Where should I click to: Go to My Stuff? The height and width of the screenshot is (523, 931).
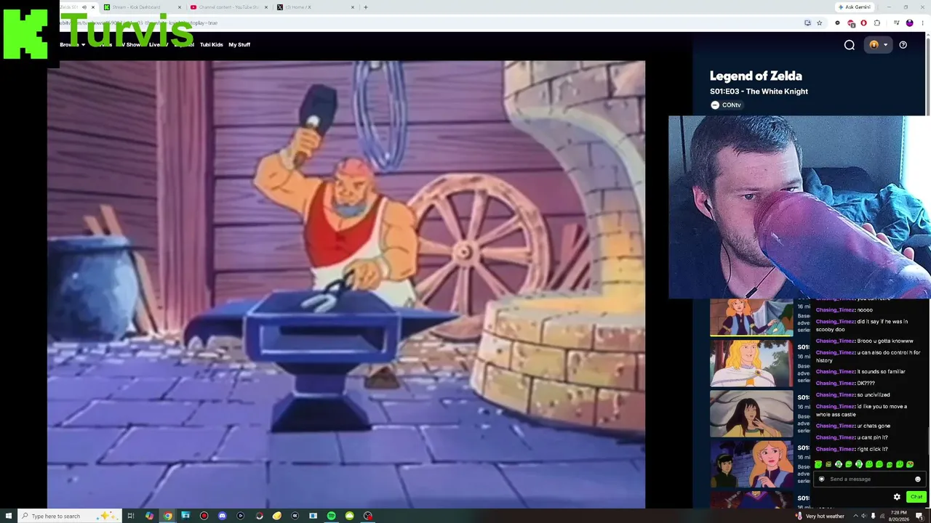(239, 45)
